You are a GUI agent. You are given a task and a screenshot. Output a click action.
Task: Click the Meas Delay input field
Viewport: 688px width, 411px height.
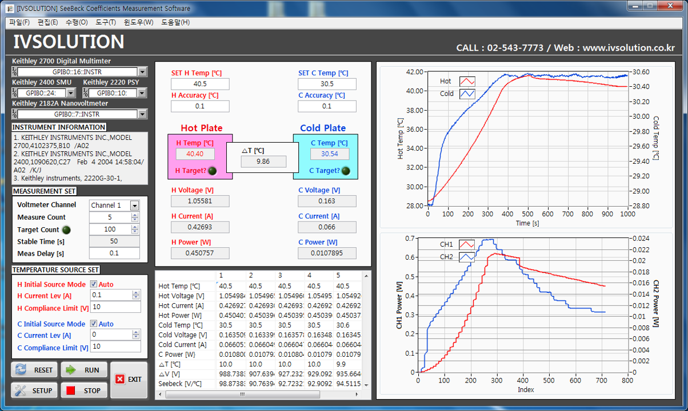point(114,253)
